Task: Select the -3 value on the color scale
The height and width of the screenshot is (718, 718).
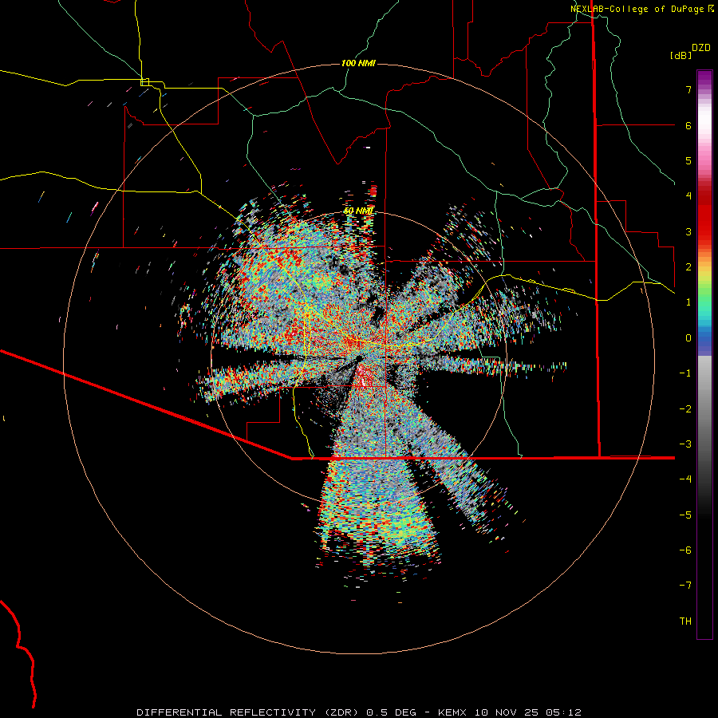Action: (x=685, y=444)
